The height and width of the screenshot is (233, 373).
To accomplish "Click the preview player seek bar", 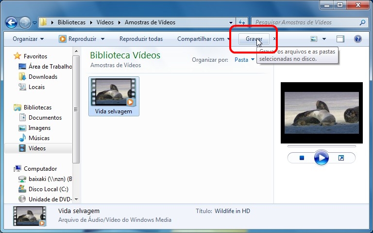I will pos(321,146).
